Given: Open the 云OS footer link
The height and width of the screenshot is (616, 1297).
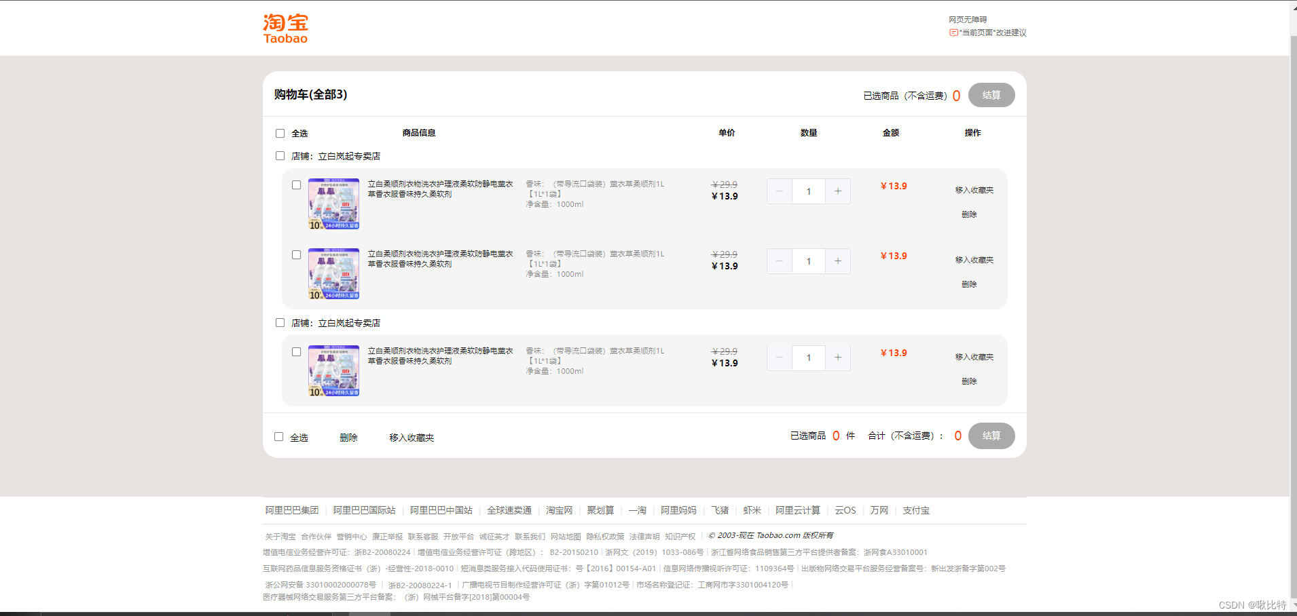Looking at the screenshot, I should pyautogui.click(x=845, y=510).
